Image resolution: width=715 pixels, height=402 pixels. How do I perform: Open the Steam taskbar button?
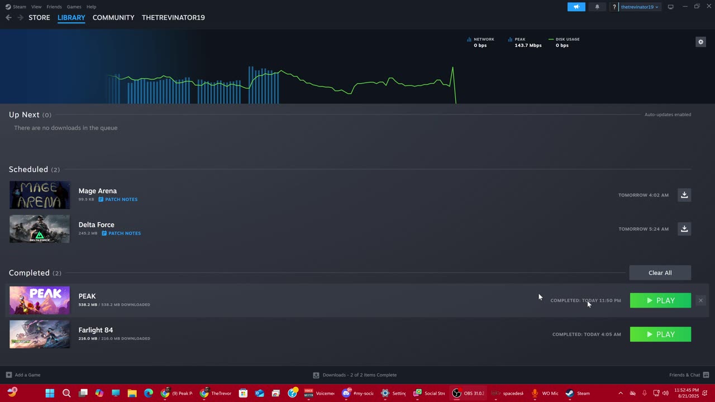pos(578,393)
